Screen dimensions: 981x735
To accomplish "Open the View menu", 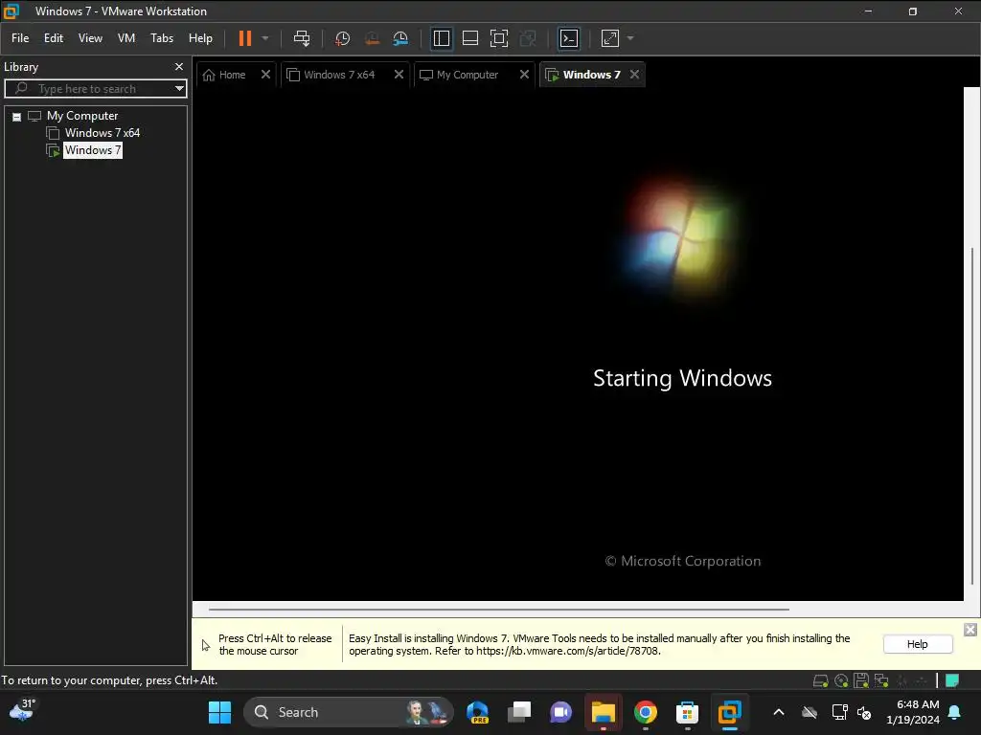I will (x=90, y=38).
